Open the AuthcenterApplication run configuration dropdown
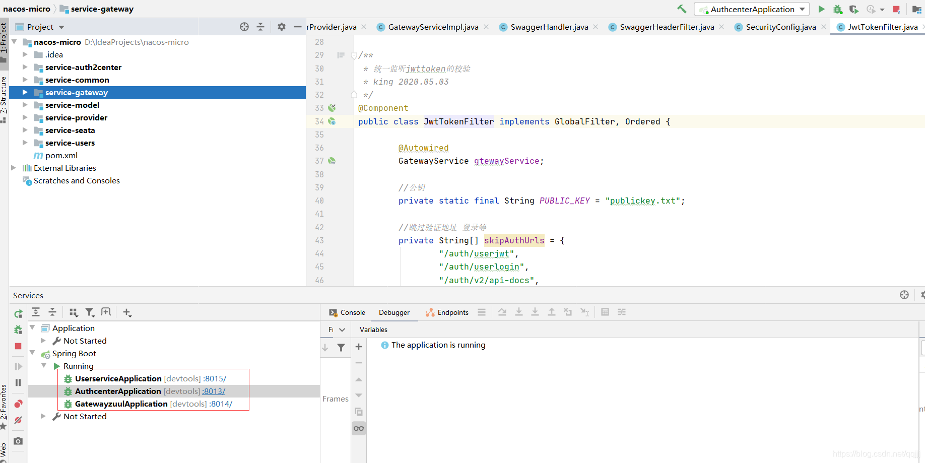925x463 pixels. 752,9
